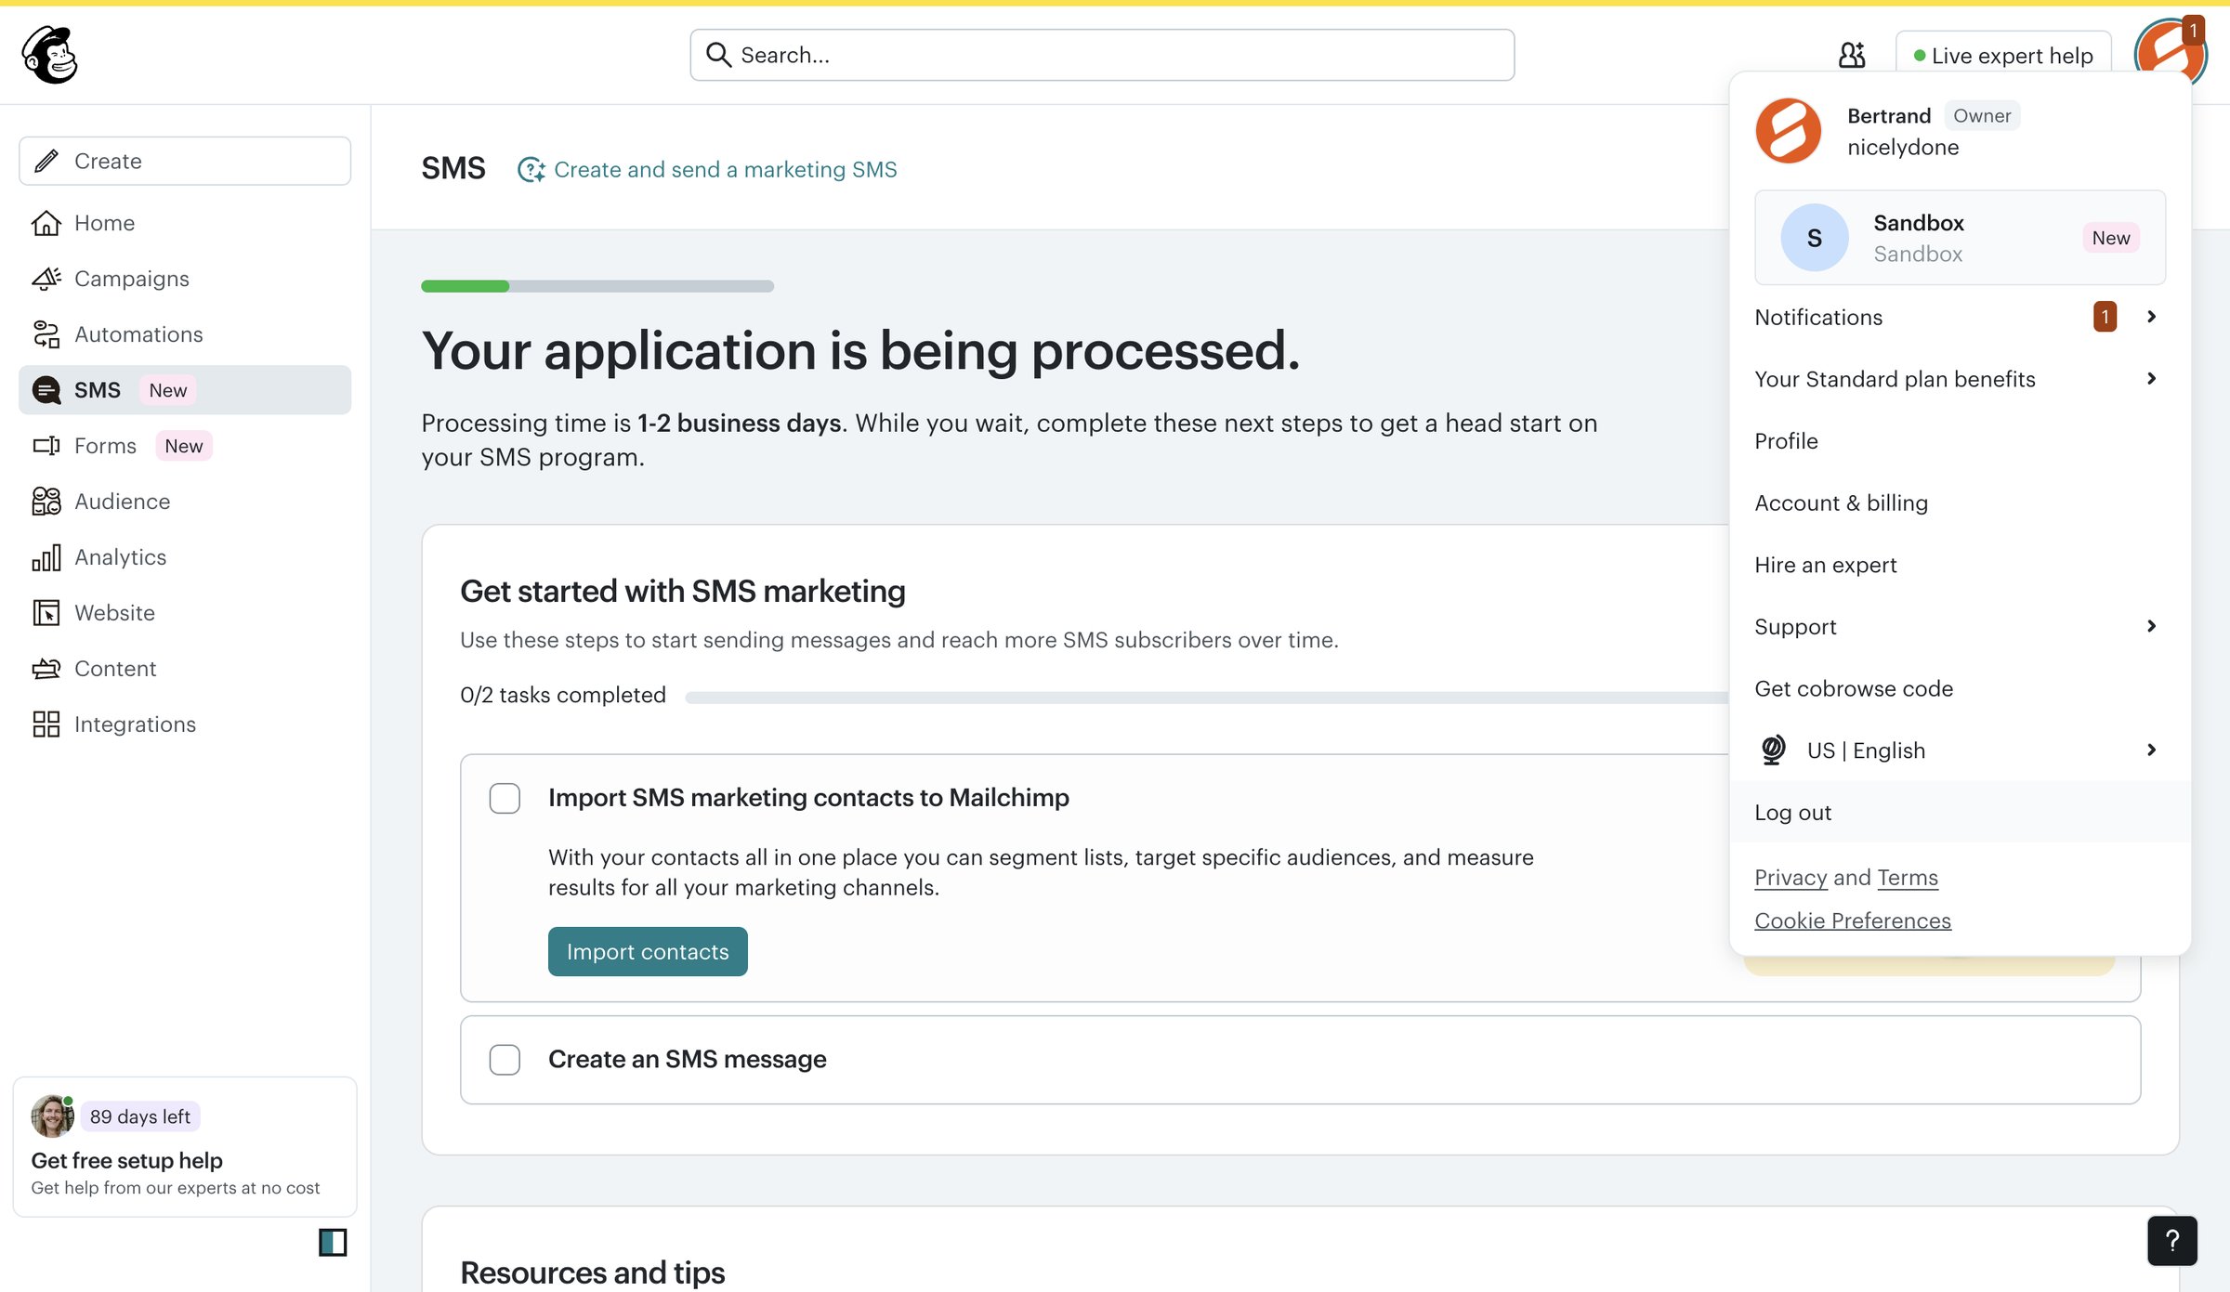Viewport: 2230px width, 1292px height.
Task: Click the Import contacts button
Action: 648,951
